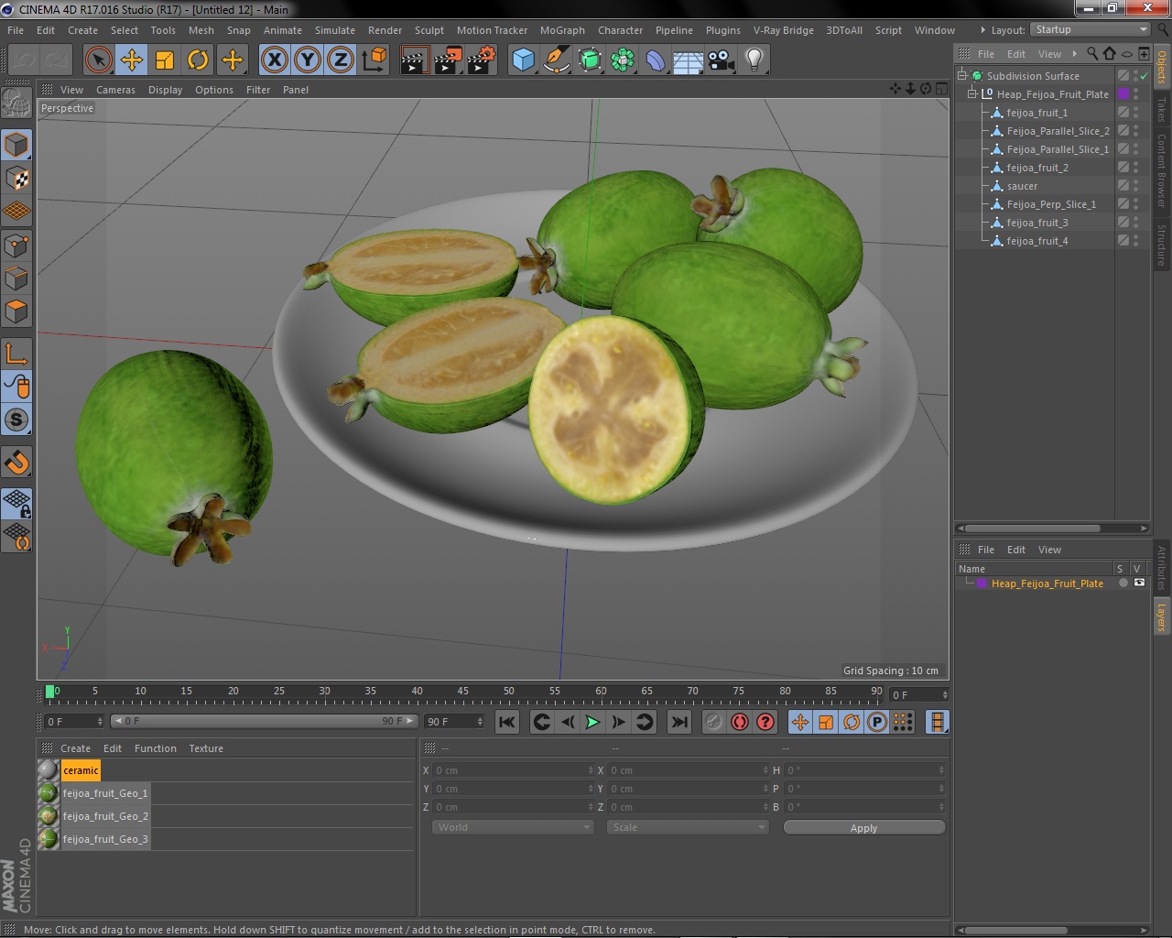
Task: Add a Camera object
Action: [x=722, y=60]
